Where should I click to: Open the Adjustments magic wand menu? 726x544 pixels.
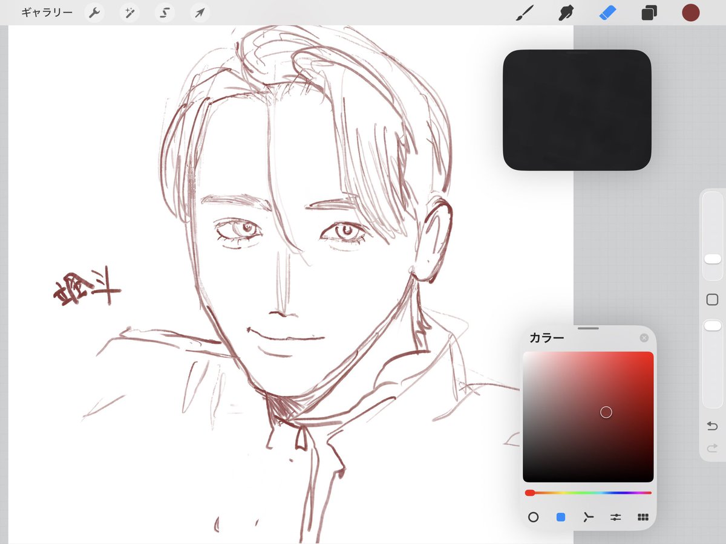129,13
